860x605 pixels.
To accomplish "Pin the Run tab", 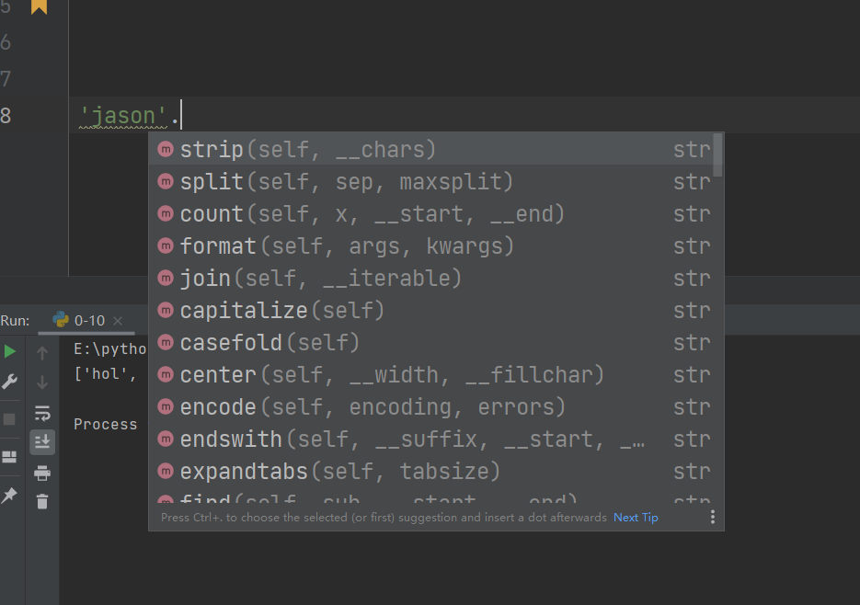I will coord(10,496).
